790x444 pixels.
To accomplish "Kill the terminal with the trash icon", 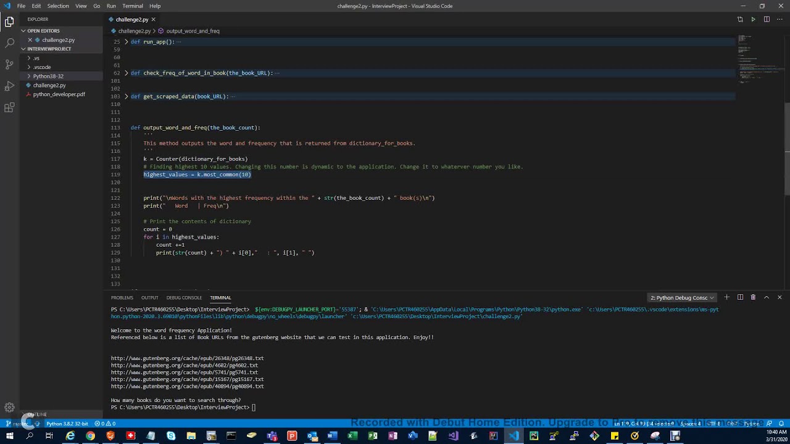I will pos(753,297).
